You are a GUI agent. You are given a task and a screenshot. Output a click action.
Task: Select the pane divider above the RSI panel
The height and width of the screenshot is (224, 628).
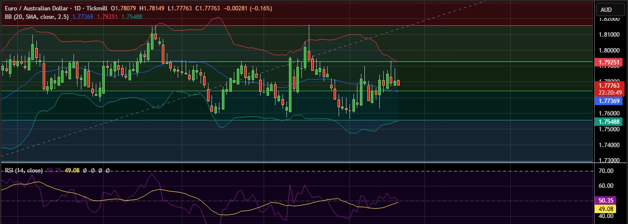[298, 163]
